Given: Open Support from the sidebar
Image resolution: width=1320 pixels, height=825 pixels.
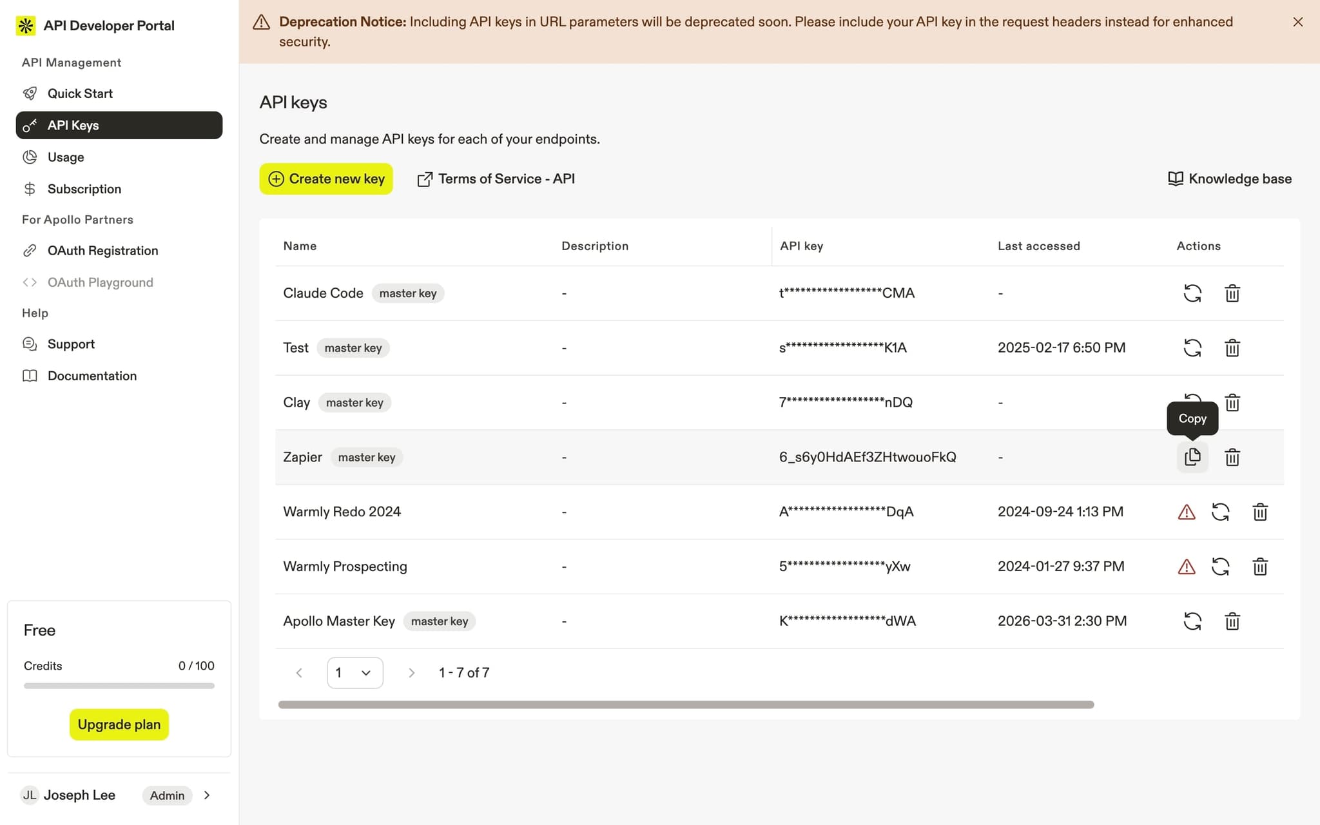Looking at the screenshot, I should [x=70, y=344].
